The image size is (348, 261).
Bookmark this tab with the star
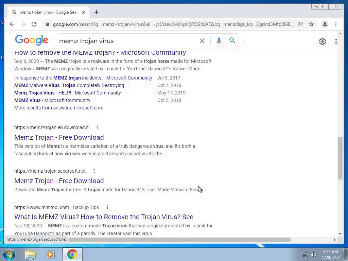(311, 24)
